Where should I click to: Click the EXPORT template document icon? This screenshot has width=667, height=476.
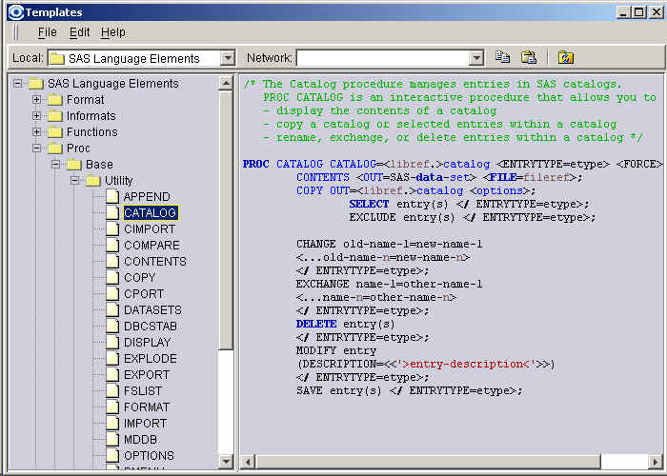[x=112, y=374]
